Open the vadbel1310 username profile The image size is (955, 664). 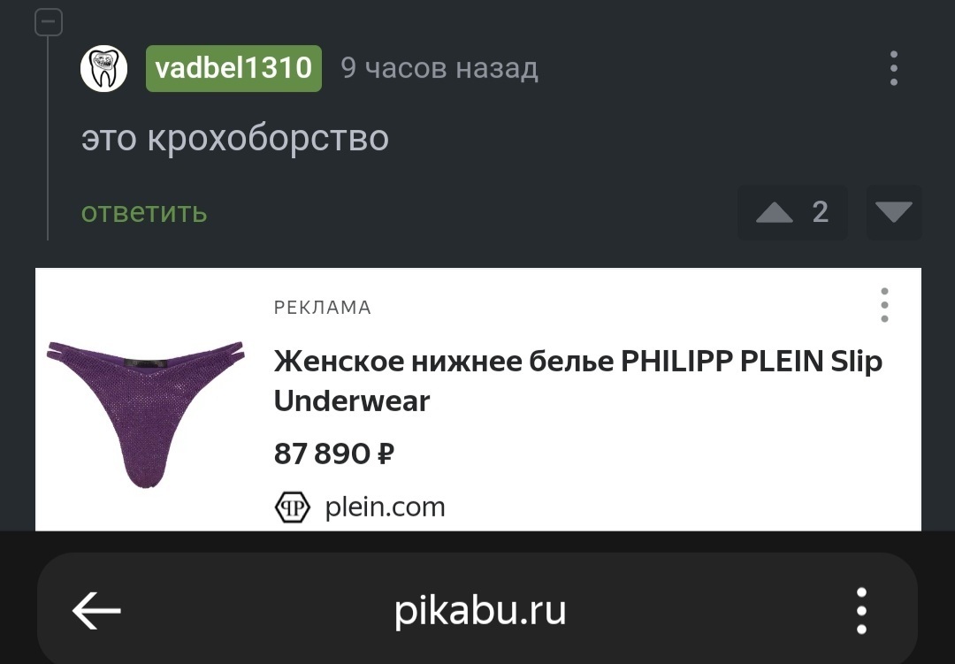(x=233, y=68)
